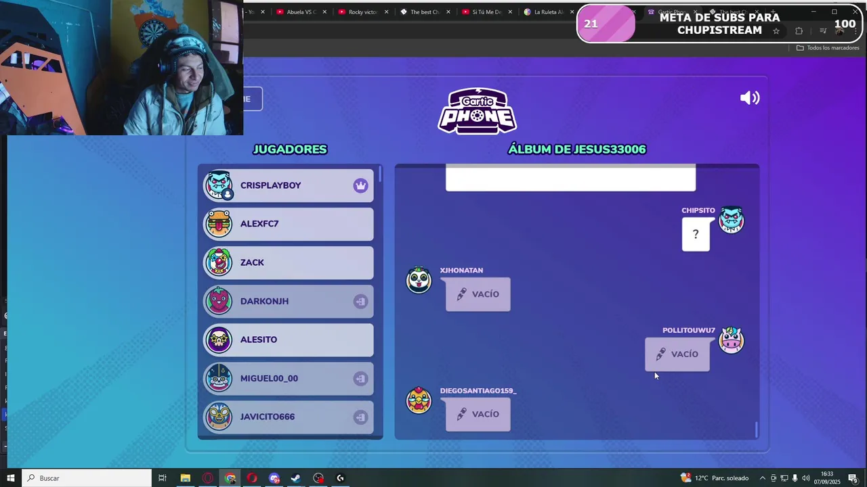Open POLLITOUWU7's VACÍO album entry
Viewport: 867px width, 487px height.
(x=677, y=354)
